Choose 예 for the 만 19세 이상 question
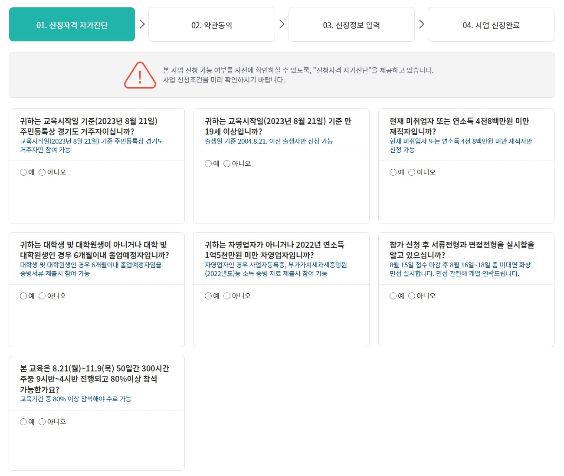The height and width of the screenshot is (476, 564). (x=208, y=164)
